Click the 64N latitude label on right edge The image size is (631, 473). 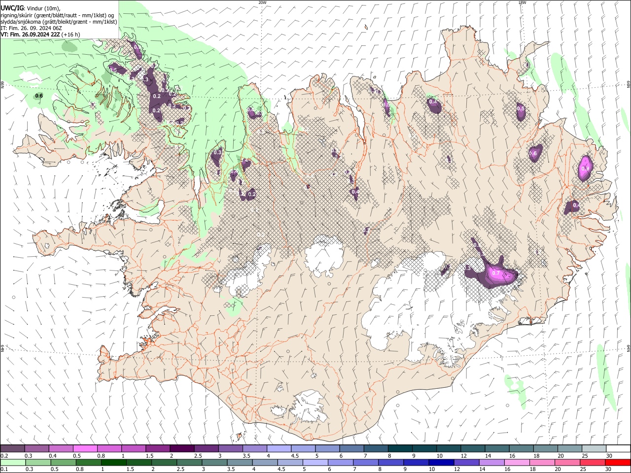629,348
